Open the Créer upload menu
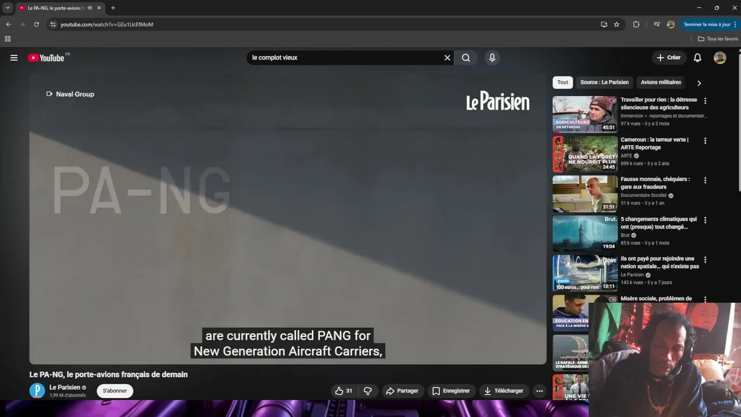Image resolution: width=741 pixels, height=417 pixels. 668,58
